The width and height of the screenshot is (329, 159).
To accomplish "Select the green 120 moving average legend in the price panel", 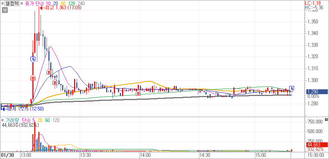I will [72, 3].
